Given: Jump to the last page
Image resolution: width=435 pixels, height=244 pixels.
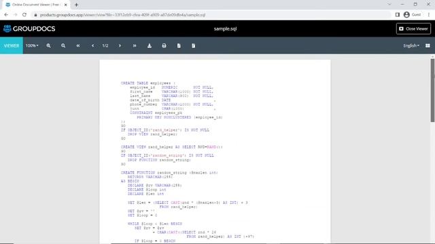Looking at the screenshot, I should pos(135,45).
